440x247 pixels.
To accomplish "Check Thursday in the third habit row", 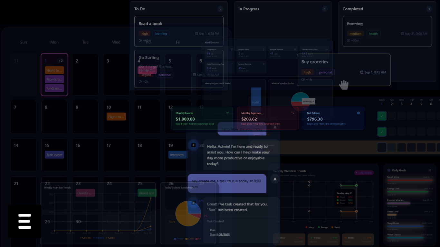I will [x=411, y=147].
